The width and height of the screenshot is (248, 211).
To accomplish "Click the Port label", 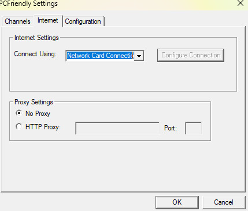I will pyautogui.click(x=171, y=128).
